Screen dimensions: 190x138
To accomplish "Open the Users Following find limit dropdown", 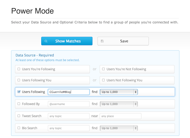I will 119,92.
